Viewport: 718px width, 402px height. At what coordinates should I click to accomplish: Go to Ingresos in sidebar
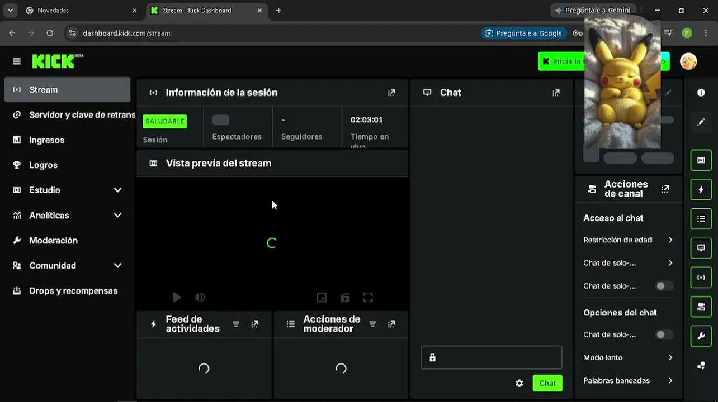(x=67, y=140)
